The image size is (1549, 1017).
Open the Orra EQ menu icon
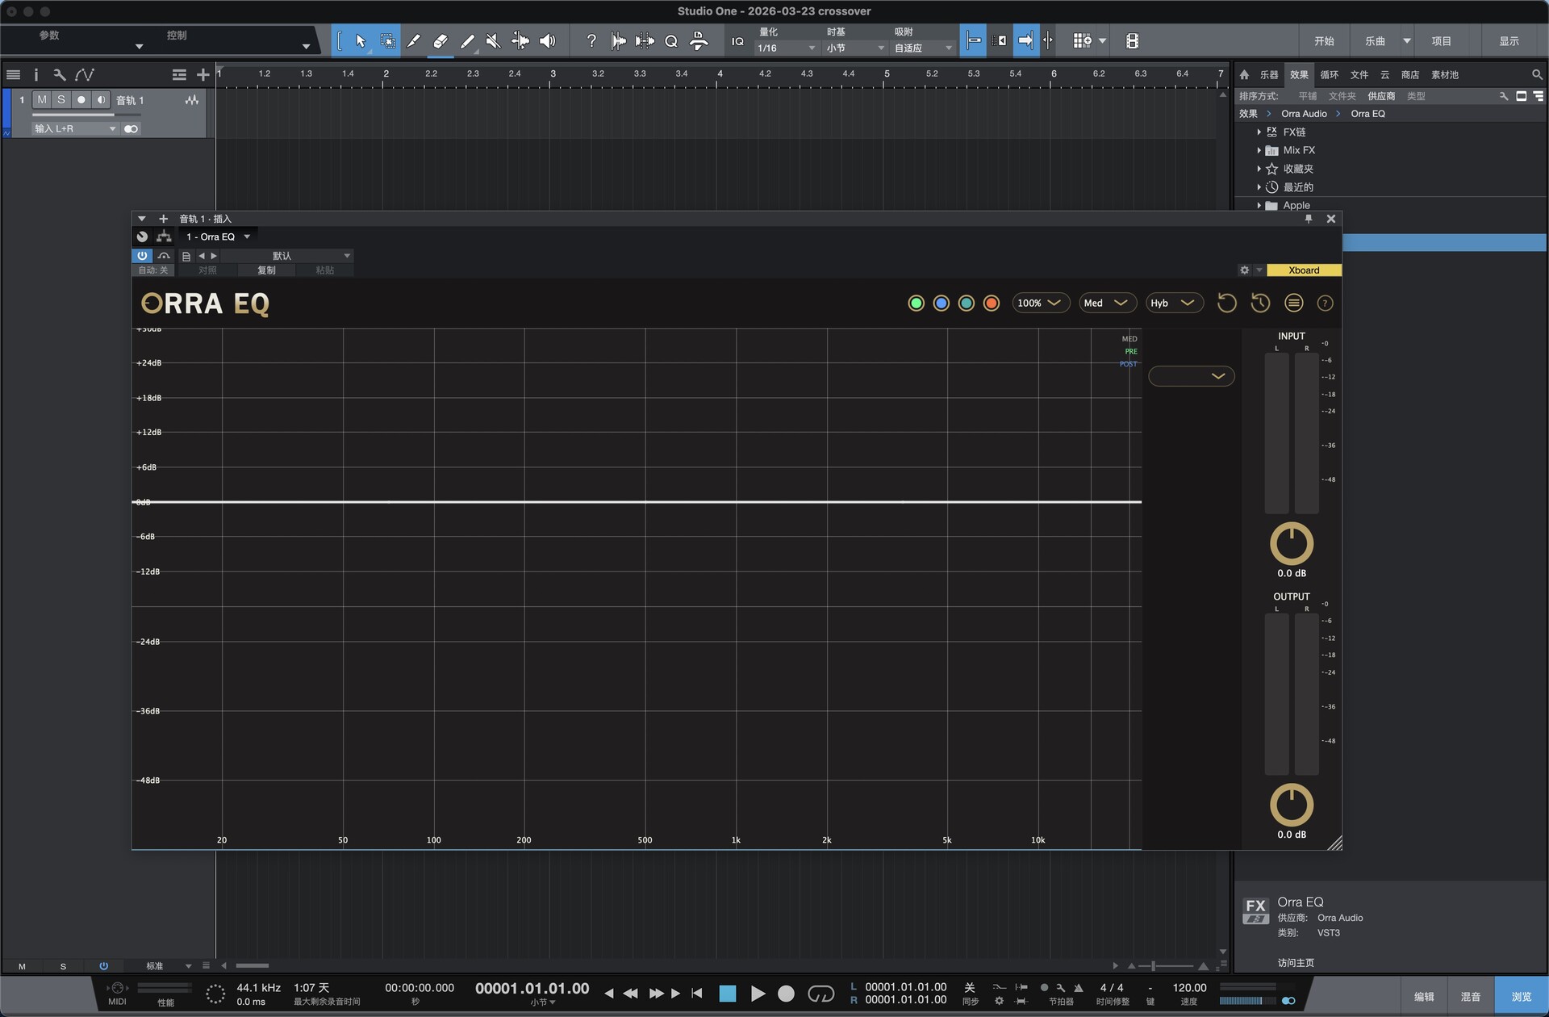coord(1293,303)
